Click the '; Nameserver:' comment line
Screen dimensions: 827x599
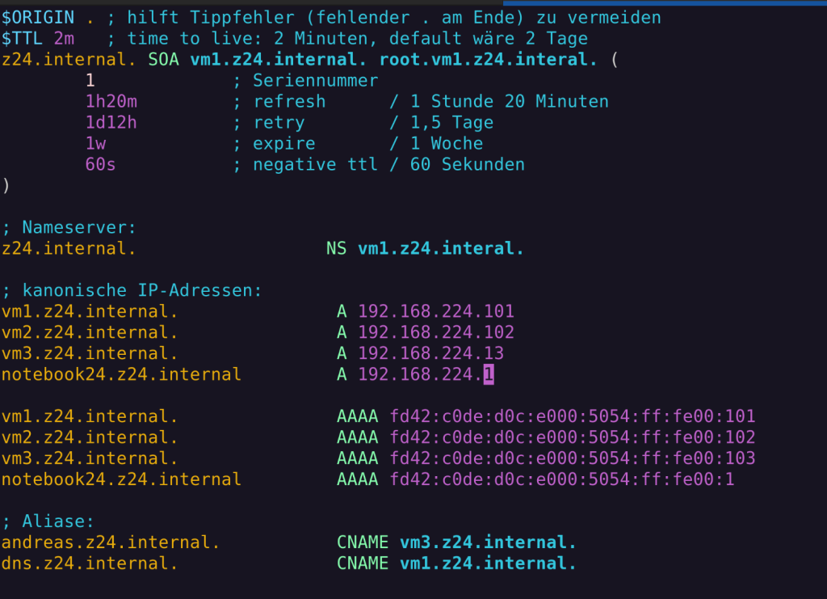[x=69, y=227]
